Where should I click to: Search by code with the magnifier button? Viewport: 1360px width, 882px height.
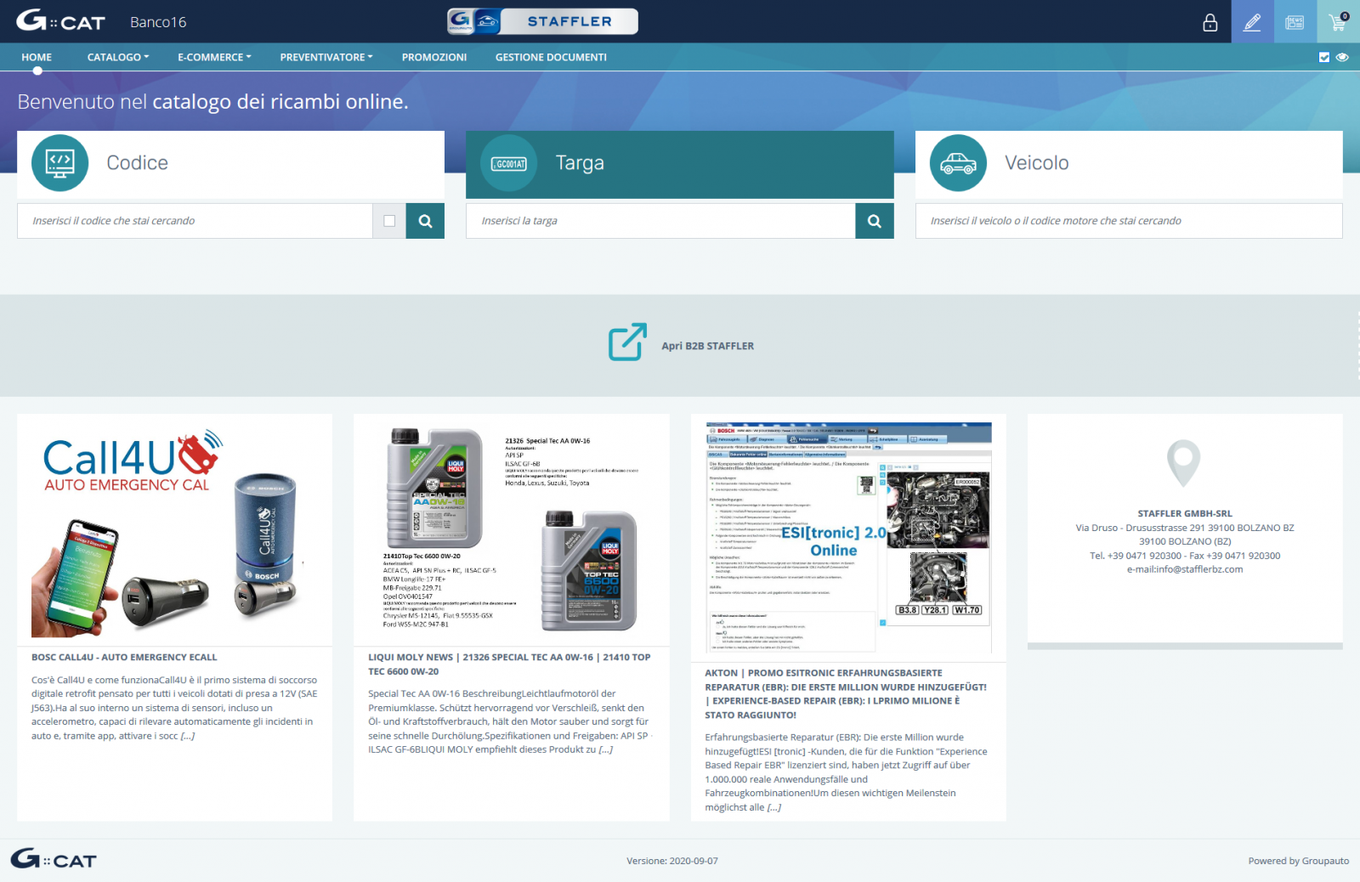tap(425, 221)
